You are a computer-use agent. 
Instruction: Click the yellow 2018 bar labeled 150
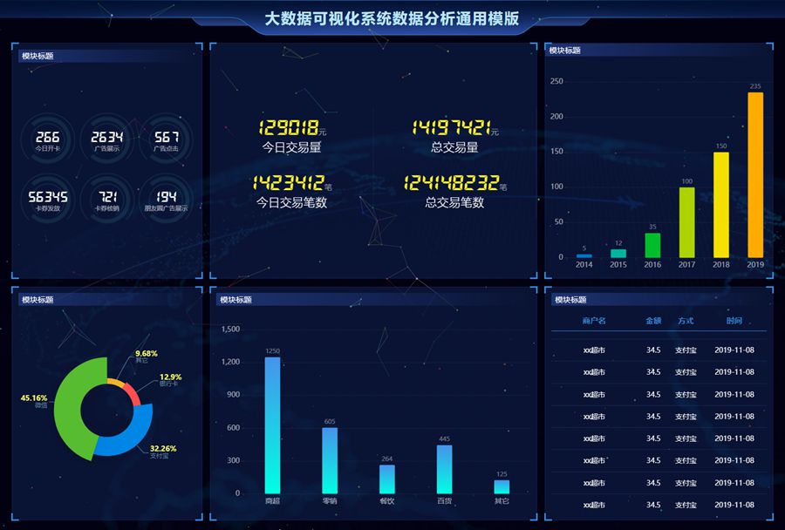pyautogui.click(x=721, y=205)
